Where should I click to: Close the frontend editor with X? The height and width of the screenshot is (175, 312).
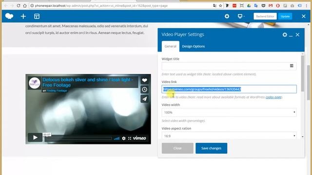click(x=303, y=16)
